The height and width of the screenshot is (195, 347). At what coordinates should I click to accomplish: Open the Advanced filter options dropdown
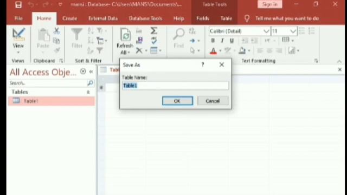[x=101, y=41]
